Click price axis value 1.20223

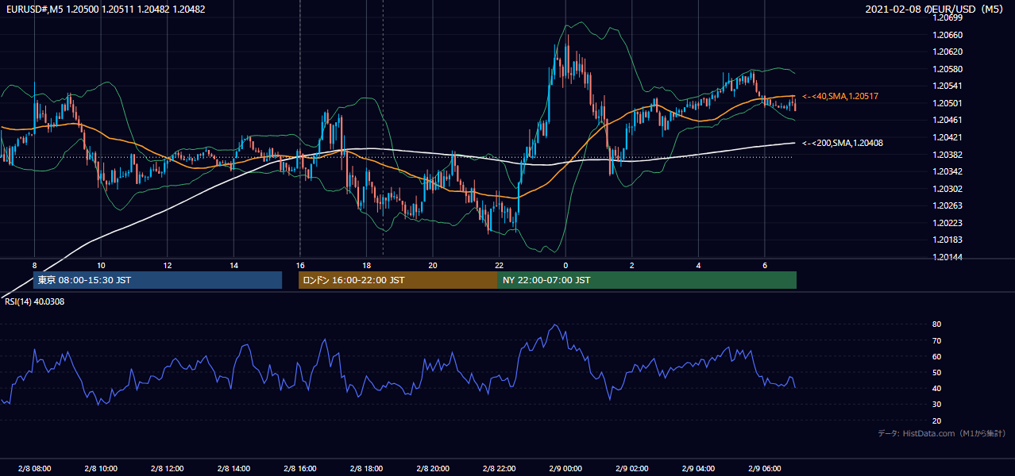tap(947, 223)
